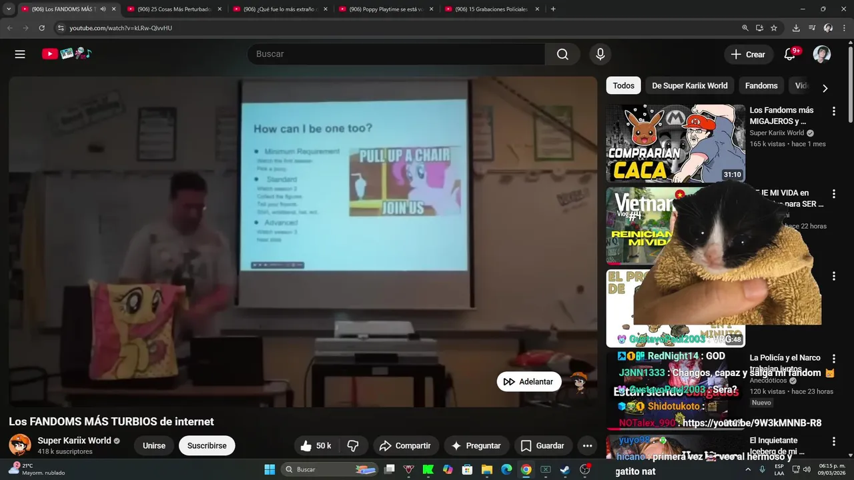Open the notifications bell

790,54
